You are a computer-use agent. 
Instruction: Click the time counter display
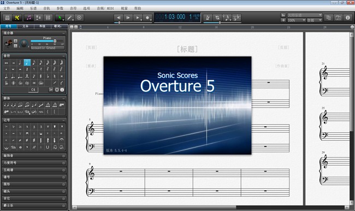pos(177,17)
